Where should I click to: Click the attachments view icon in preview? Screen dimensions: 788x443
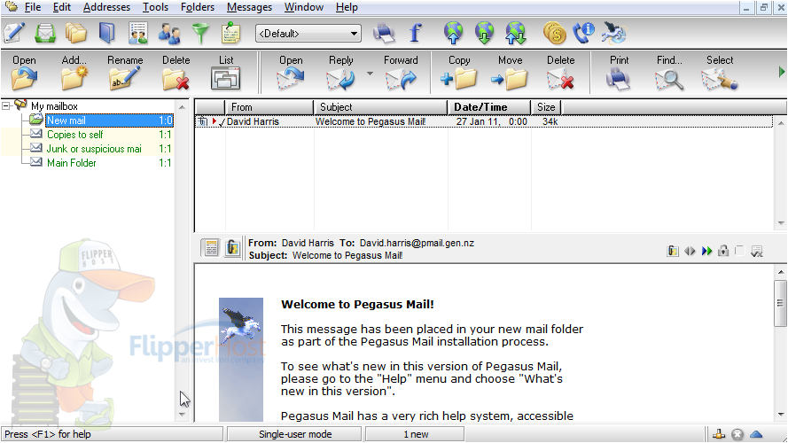[x=232, y=247]
